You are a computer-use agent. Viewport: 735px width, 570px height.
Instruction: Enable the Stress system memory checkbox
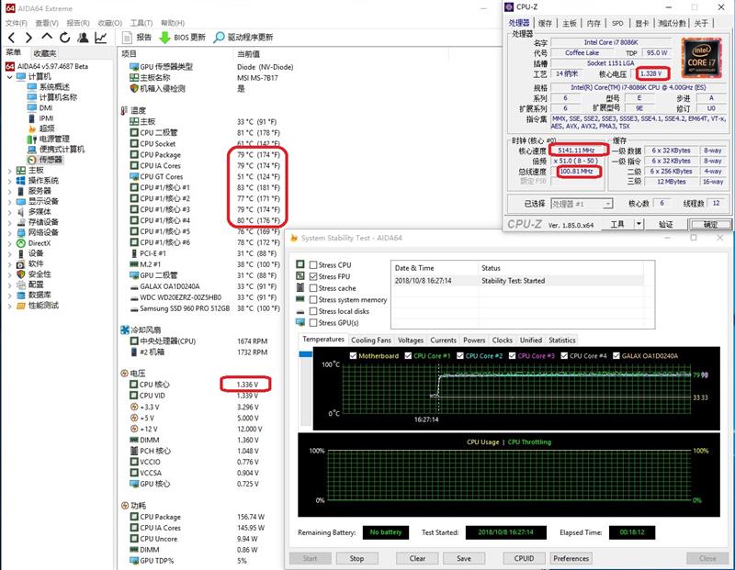click(x=313, y=300)
